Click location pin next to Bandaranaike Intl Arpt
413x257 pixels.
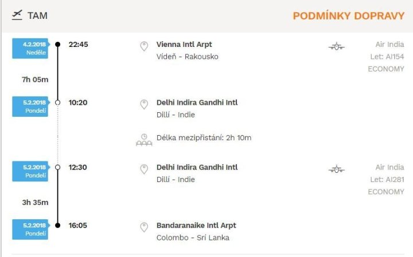(x=144, y=227)
